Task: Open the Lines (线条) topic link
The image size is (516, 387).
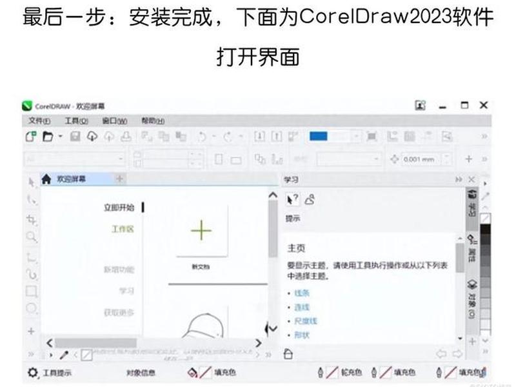Action: (302, 293)
